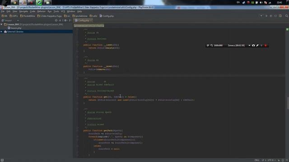Click the UTF-8 encoding status
The image size is (289, 162).
point(271,160)
